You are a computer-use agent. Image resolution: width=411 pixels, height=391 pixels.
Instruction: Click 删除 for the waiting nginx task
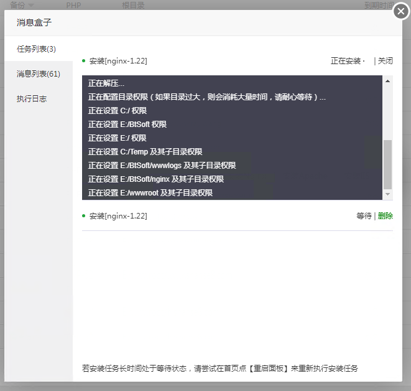385,215
